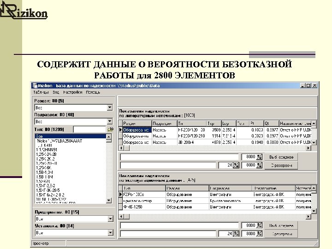Select literature row with Тср 4878
Screen dimensions: 332x249
(x=215, y=142)
